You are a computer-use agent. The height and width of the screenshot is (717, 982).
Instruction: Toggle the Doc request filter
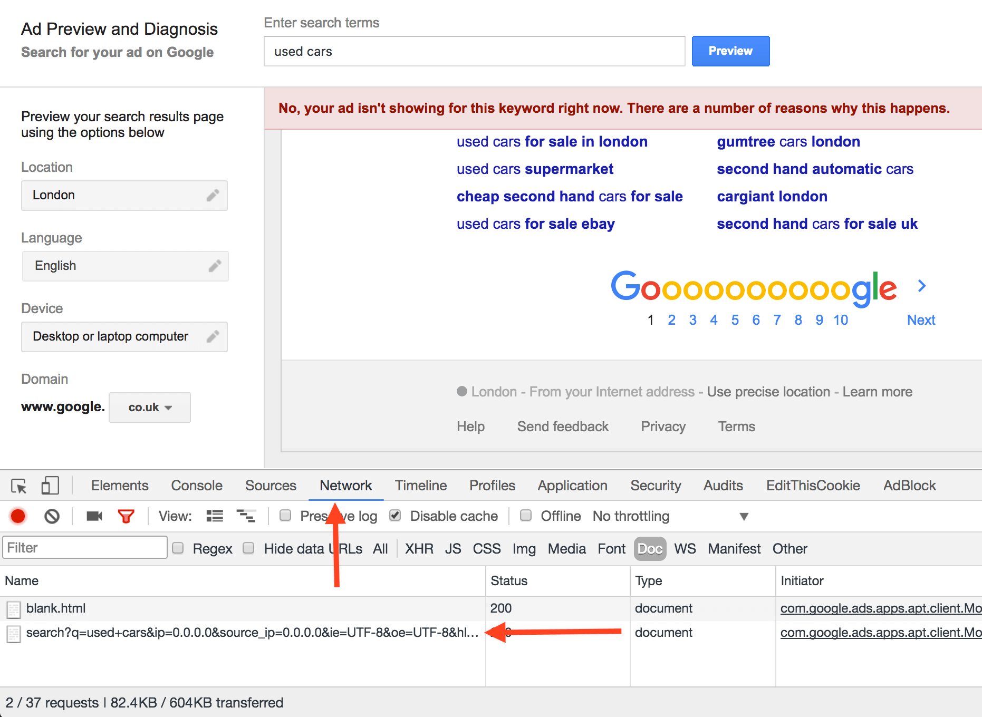pyautogui.click(x=650, y=549)
